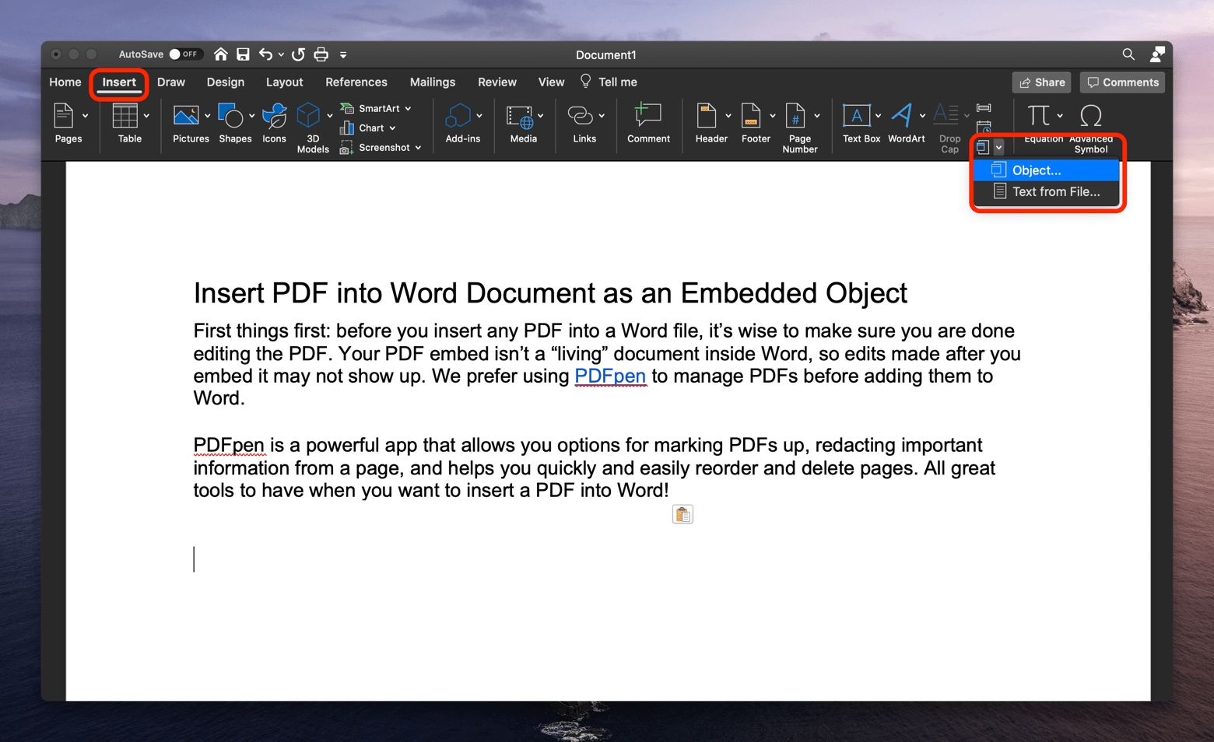Viewport: 1214px width, 742px height.
Task: Insert a Chart
Action: [x=369, y=128]
